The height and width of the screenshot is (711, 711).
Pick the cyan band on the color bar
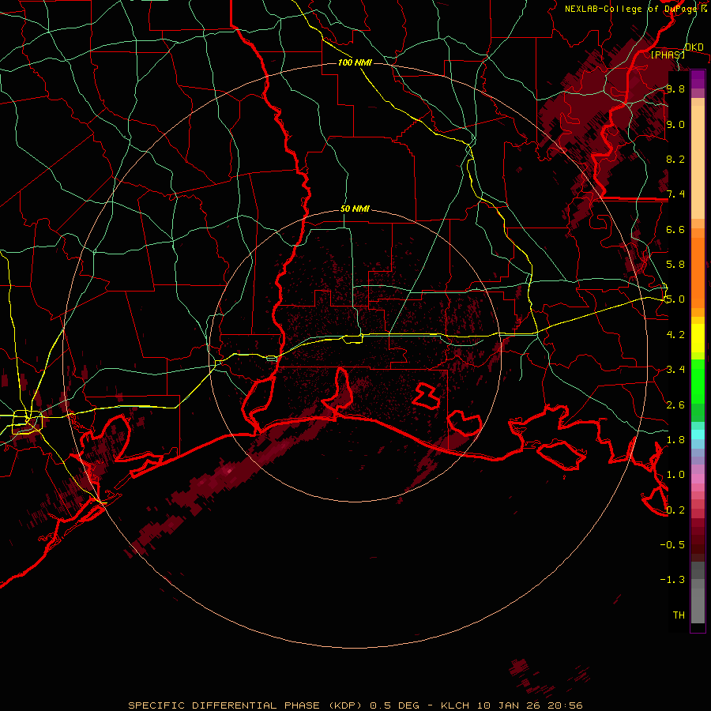click(698, 434)
